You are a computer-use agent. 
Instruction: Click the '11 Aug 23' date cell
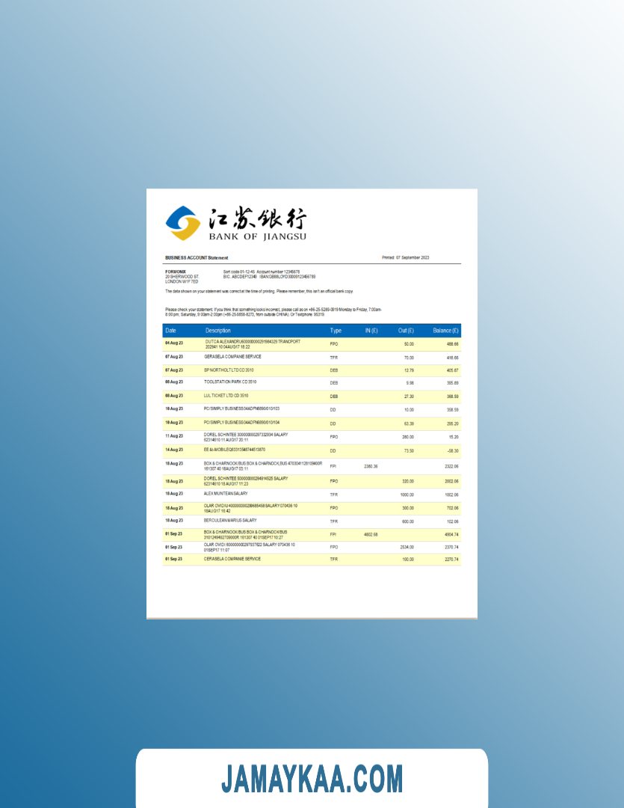tap(174, 436)
